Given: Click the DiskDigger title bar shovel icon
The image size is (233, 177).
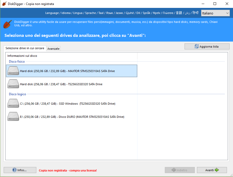Looking at the screenshot, I should [x=4, y=4].
